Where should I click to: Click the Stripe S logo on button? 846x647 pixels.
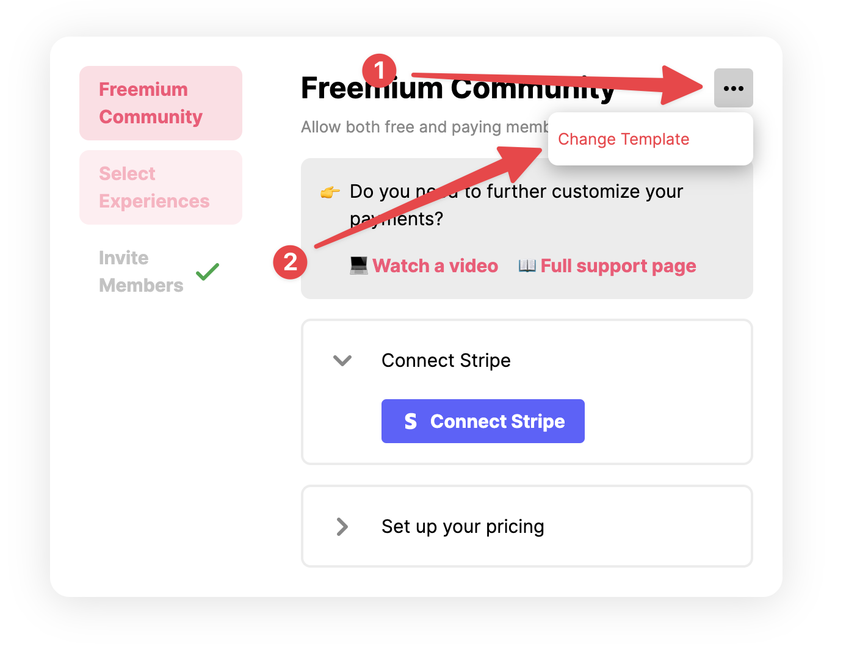[x=411, y=421]
